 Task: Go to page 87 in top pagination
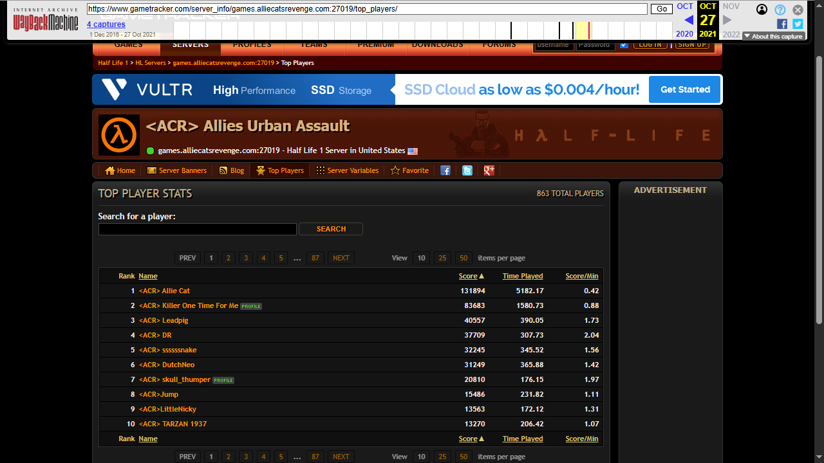tap(315, 258)
